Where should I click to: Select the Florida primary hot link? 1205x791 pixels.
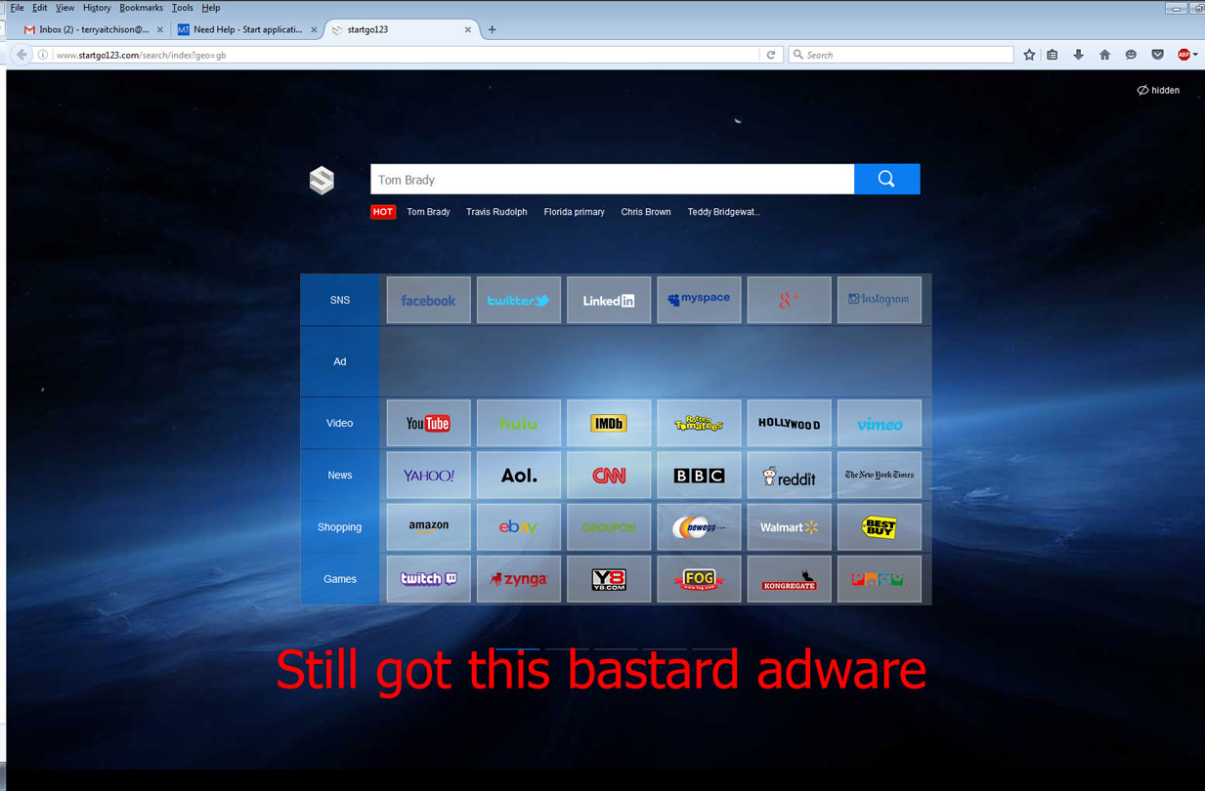pyautogui.click(x=574, y=212)
